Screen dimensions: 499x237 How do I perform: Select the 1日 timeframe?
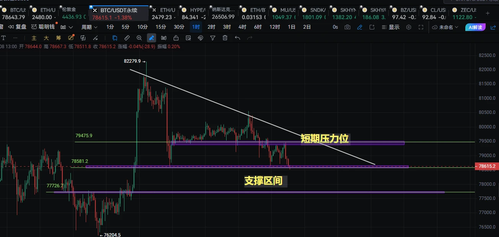[292, 27]
